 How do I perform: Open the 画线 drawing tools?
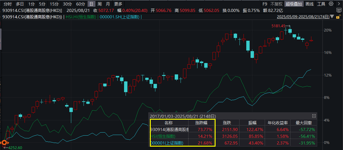(x=310, y=4)
